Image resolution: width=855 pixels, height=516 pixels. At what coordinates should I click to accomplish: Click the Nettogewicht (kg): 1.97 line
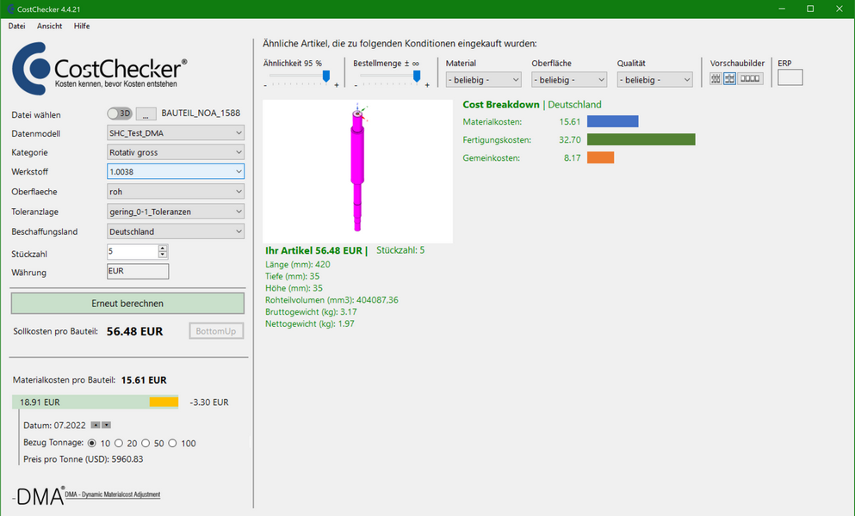coord(310,323)
